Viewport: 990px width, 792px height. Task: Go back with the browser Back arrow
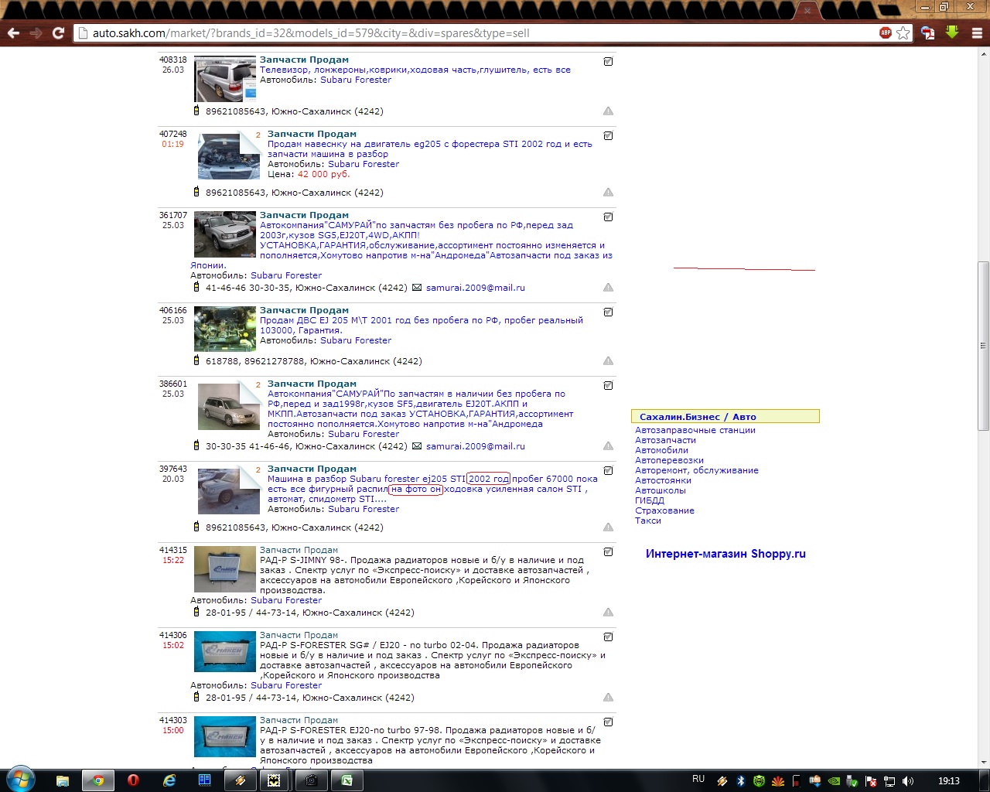13,33
